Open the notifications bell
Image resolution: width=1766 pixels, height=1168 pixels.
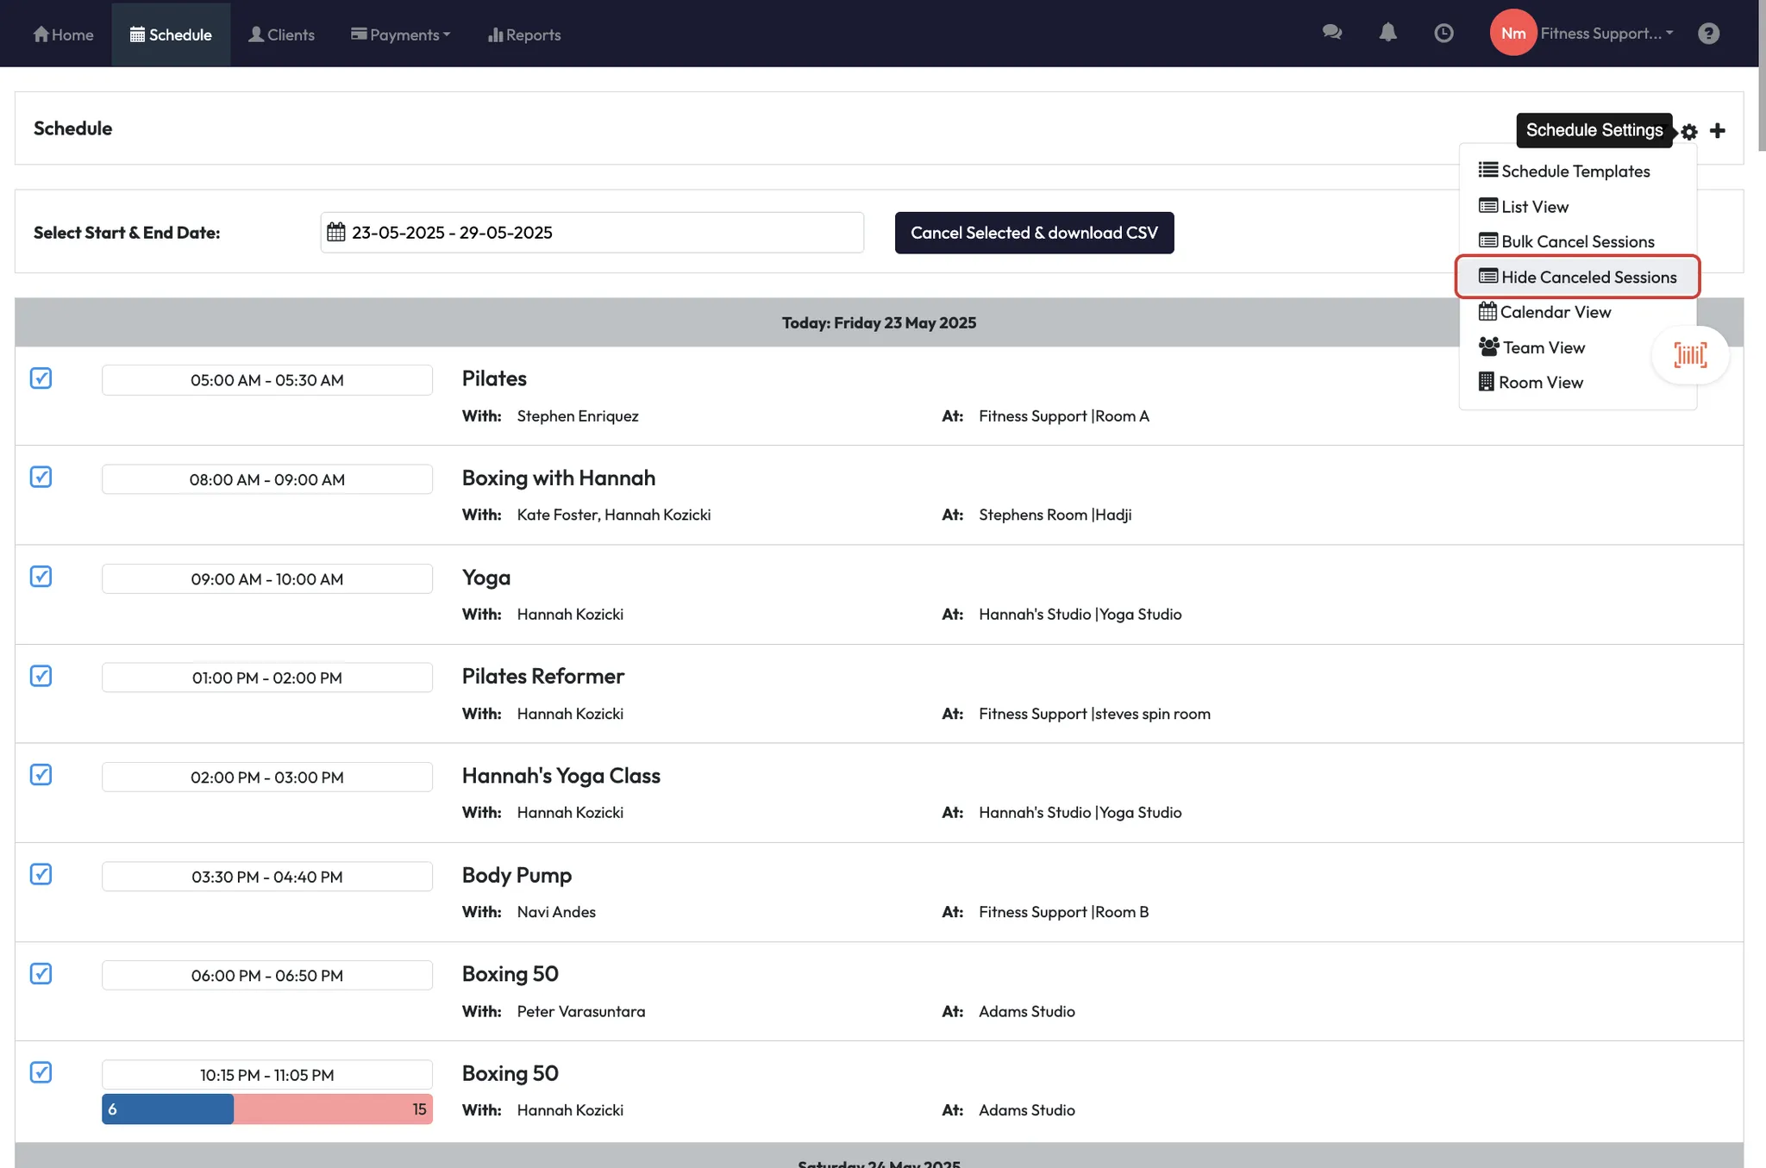click(1387, 33)
